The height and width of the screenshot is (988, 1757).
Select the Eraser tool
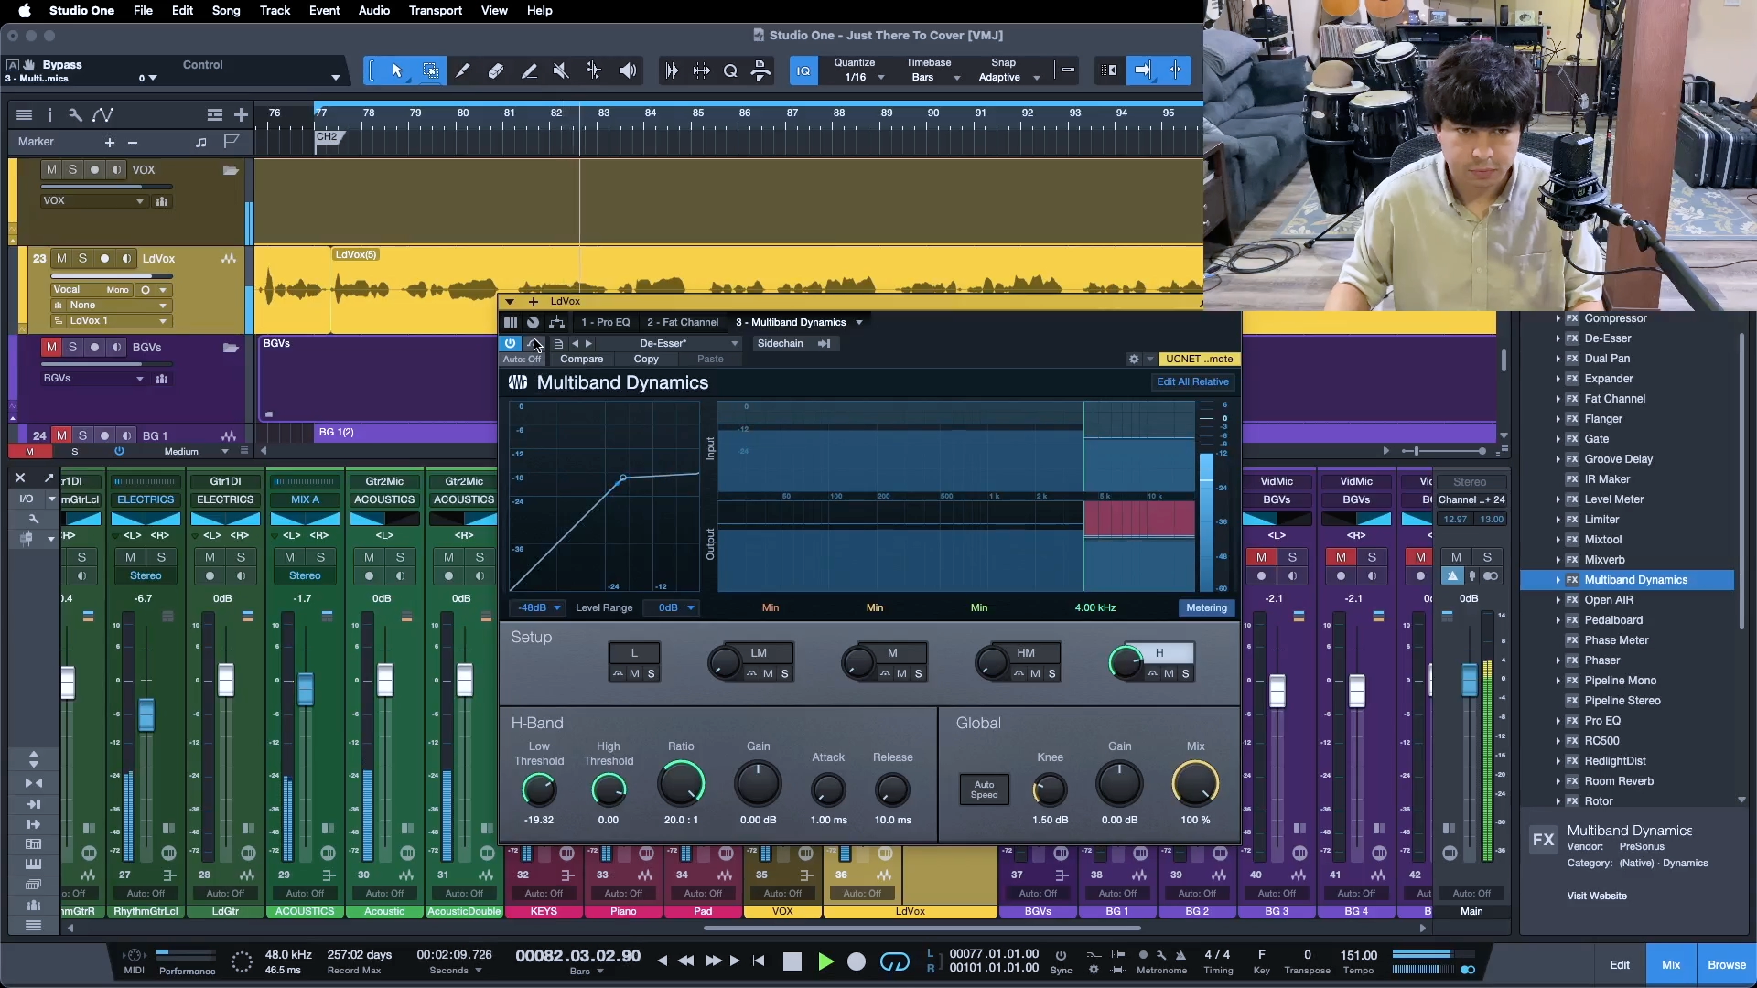click(495, 70)
